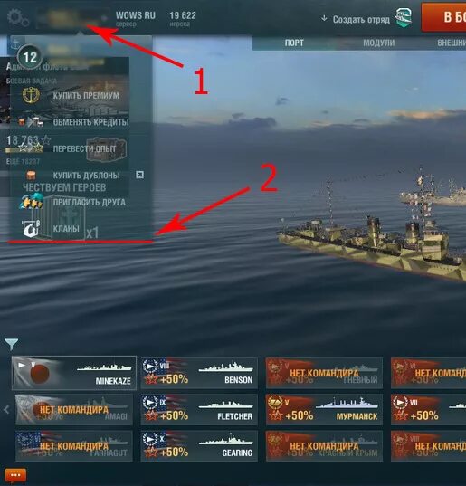
Task: Switch to the Модули tab
Action: tap(378, 43)
